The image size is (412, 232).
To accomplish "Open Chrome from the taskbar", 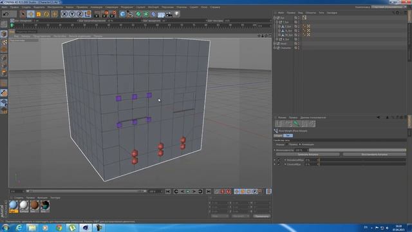I will [x=59, y=227].
